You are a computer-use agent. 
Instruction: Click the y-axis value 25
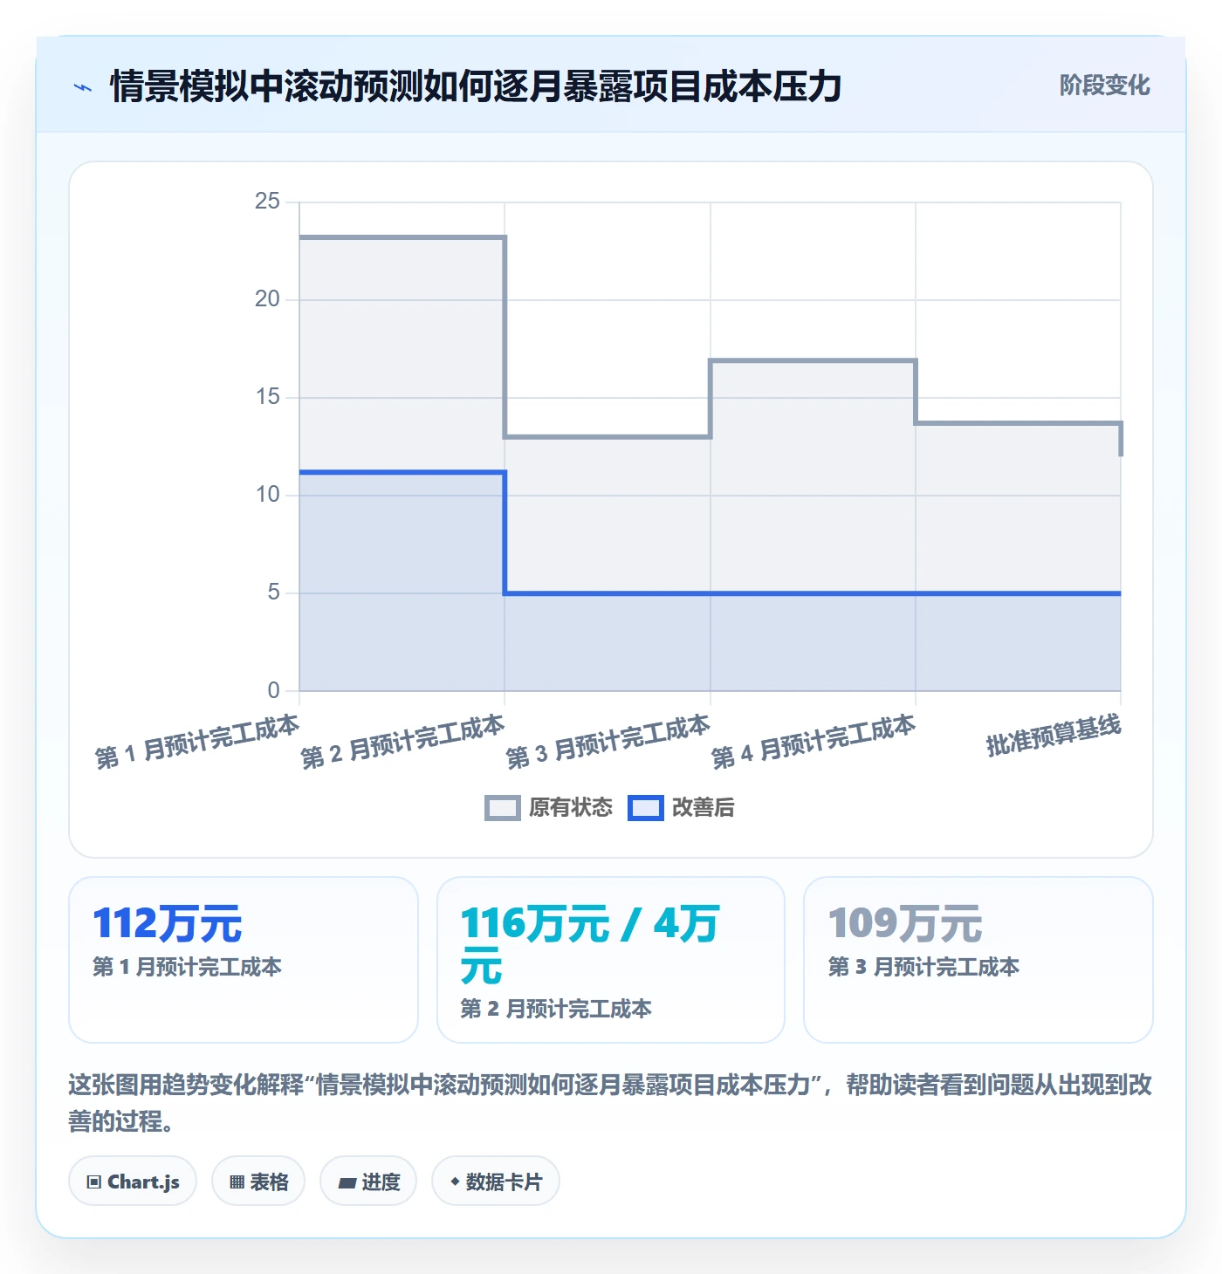(267, 202)
